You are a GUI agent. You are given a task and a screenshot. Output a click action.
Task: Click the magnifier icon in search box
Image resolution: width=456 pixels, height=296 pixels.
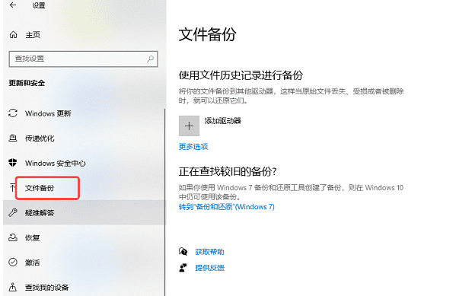[x=151, y=59]
